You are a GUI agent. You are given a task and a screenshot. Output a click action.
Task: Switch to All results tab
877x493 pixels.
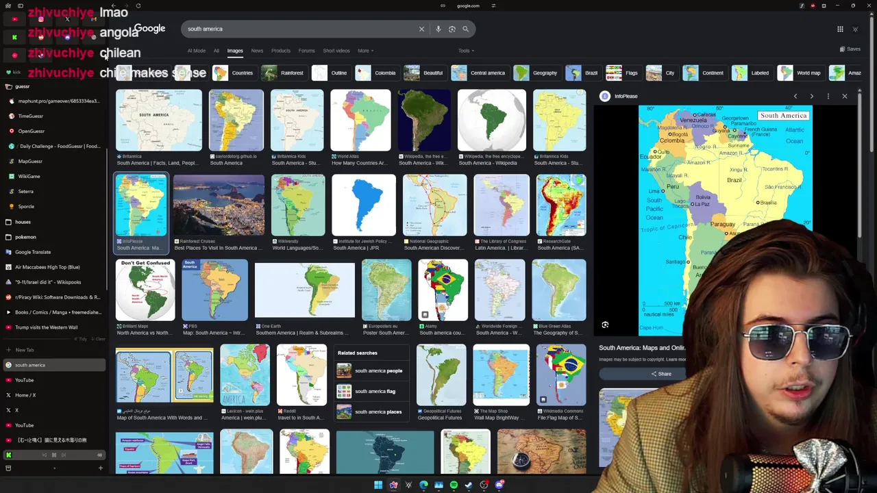(x=216, y=51)
